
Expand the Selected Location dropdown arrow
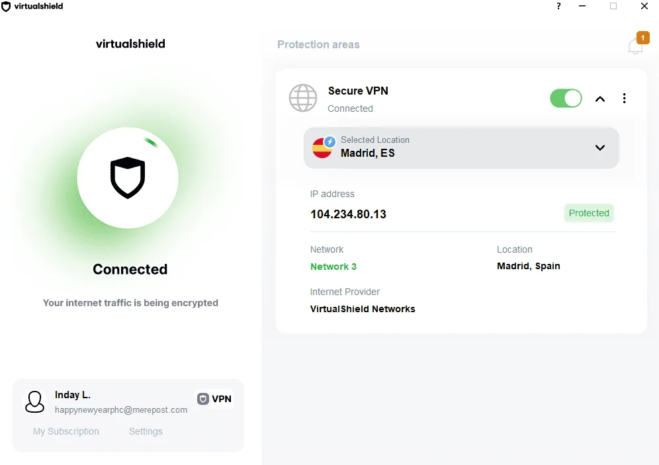(x=599, y=148)
